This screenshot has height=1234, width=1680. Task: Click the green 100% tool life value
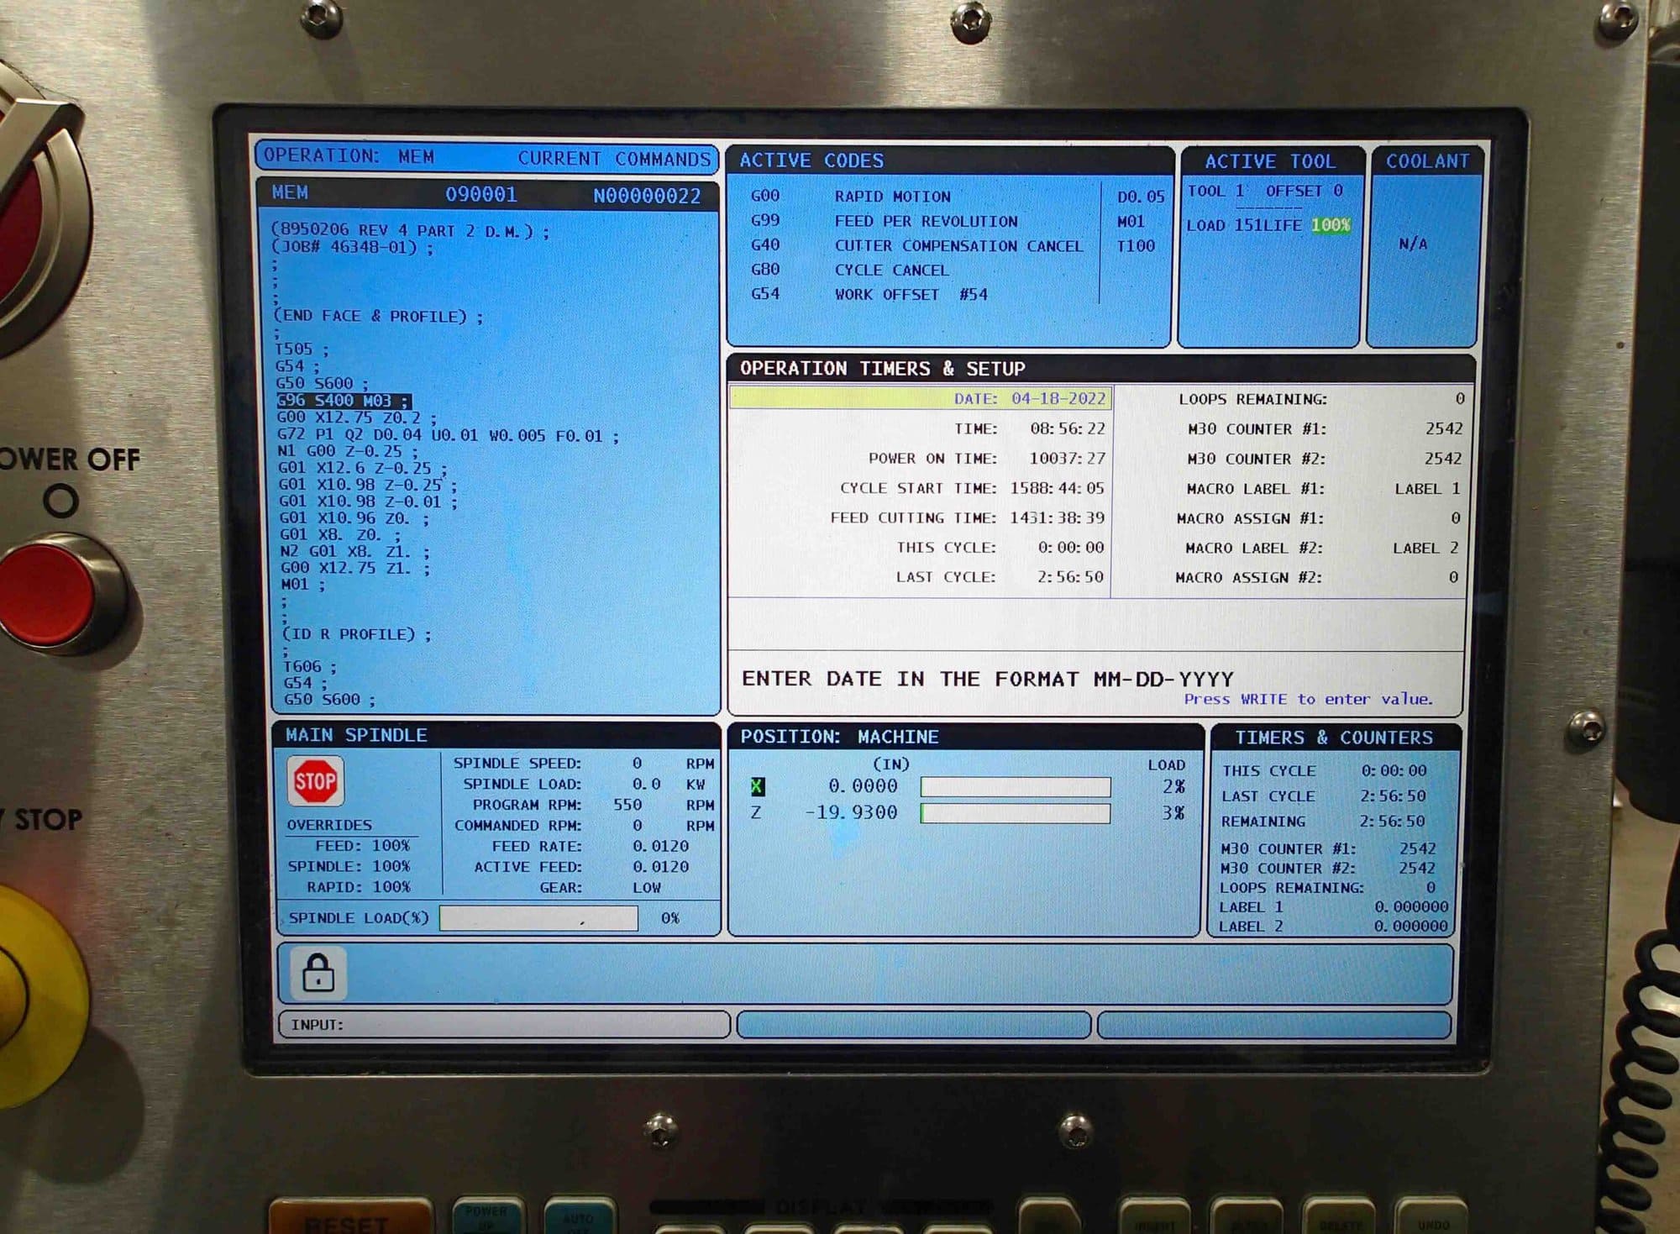point(1331,225)
